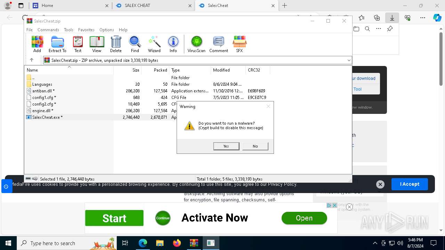Run the Test archive tool
The height and width of the screenshot is (250, 445).
click(x=78, y=44)
